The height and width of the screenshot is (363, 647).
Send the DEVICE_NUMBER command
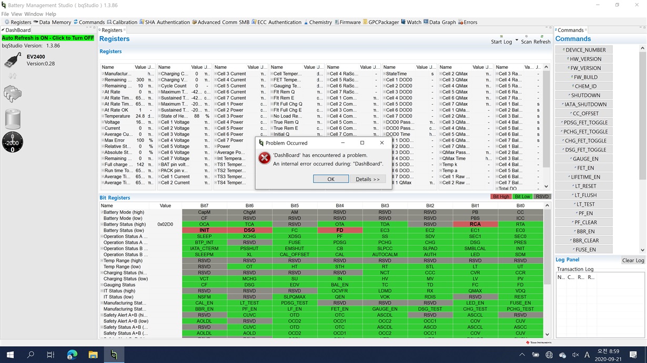(x=584, y=50)
